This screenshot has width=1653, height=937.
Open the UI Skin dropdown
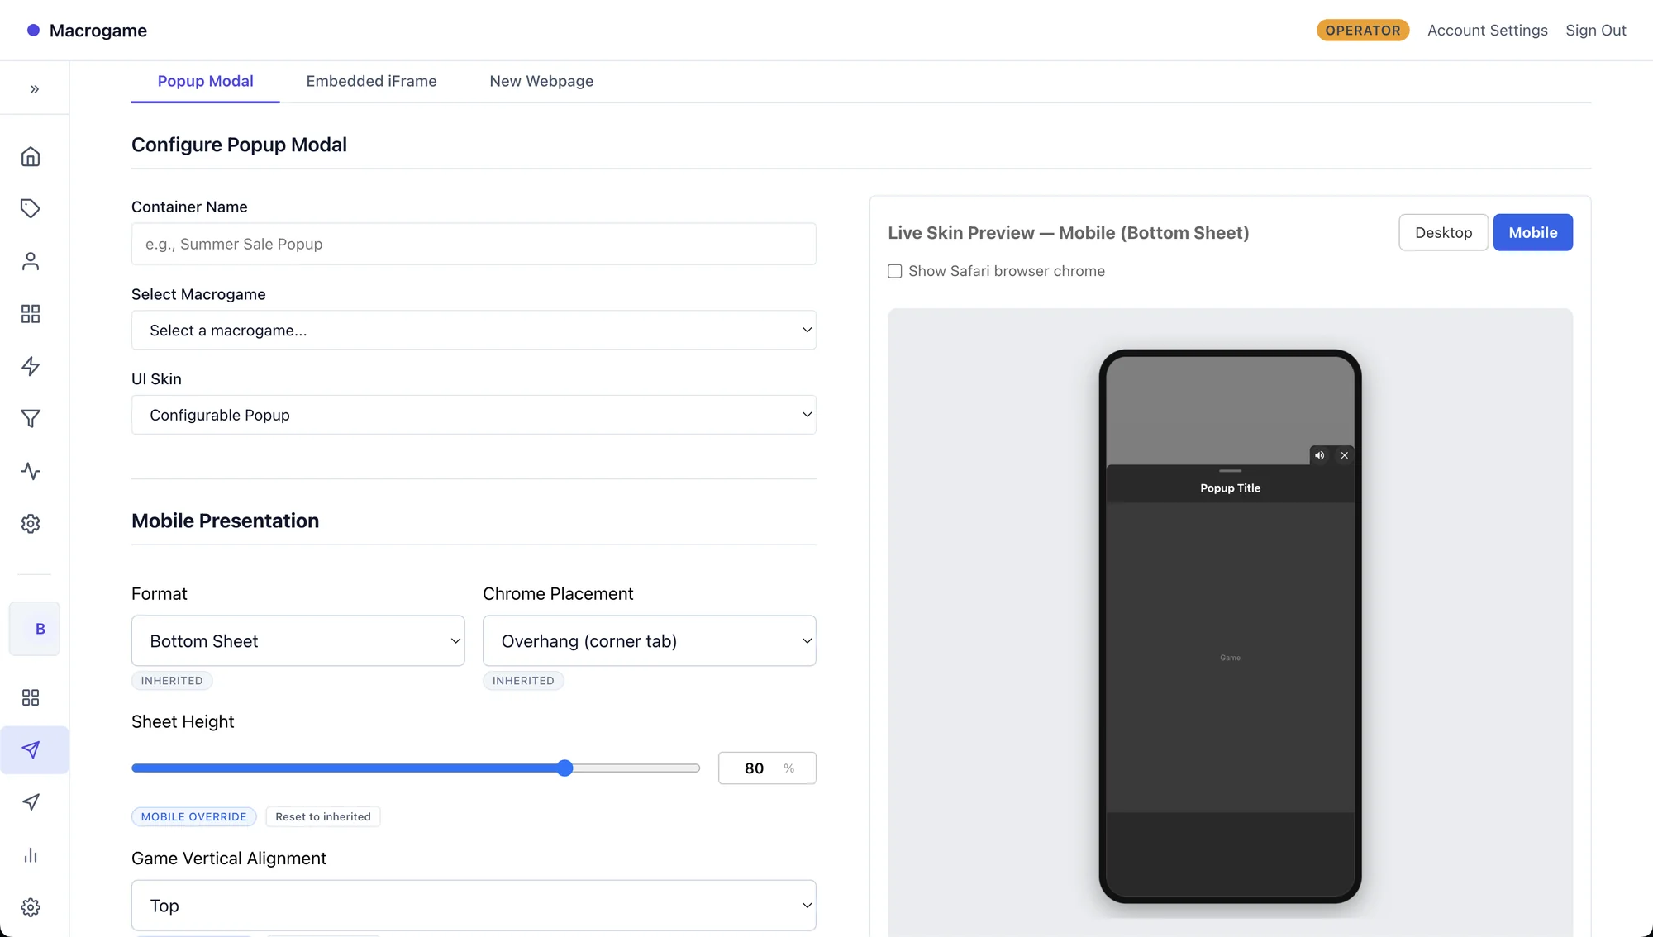coord(474,415)
